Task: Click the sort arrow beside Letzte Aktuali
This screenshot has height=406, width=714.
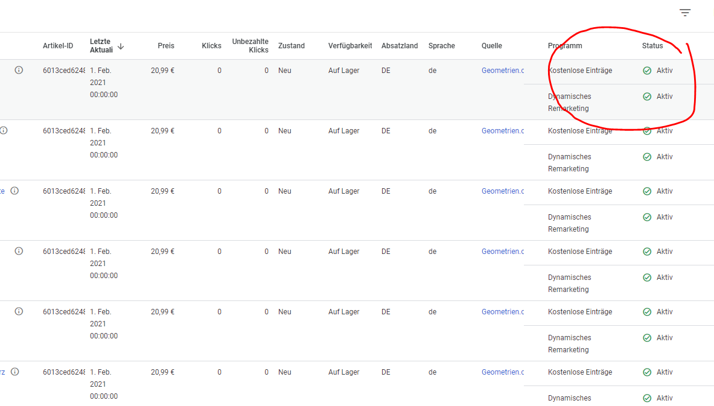Action: click(x=121, y=46)
